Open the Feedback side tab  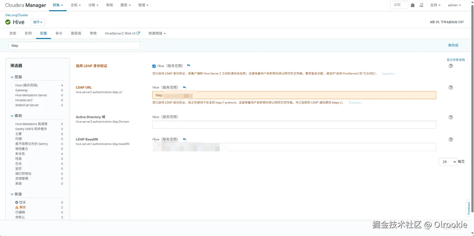tap(468, 208)
